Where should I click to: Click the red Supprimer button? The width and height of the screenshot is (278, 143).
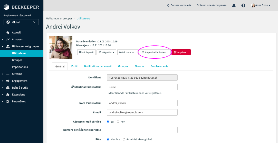[x=181, y=52]
